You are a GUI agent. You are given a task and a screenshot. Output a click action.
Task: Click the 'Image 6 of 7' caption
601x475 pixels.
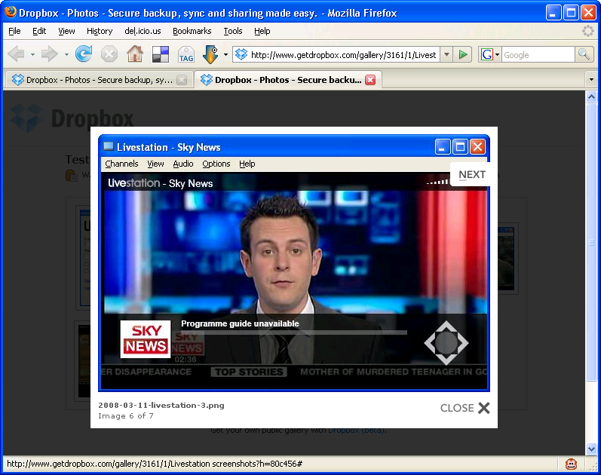126,416
